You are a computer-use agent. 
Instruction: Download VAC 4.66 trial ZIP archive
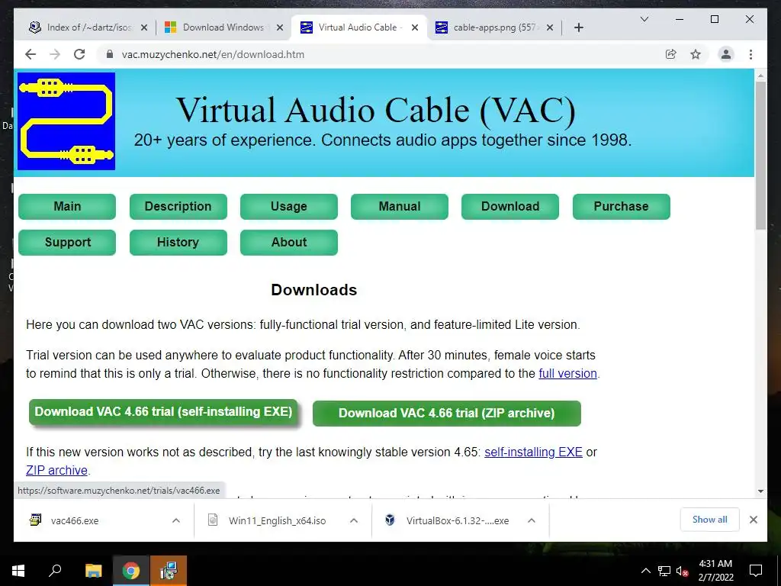point(447,413)
